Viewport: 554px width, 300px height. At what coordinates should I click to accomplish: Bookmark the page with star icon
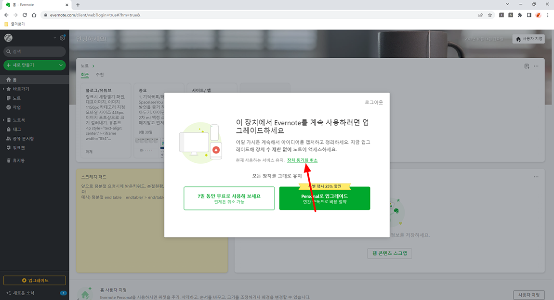[490, 15]
